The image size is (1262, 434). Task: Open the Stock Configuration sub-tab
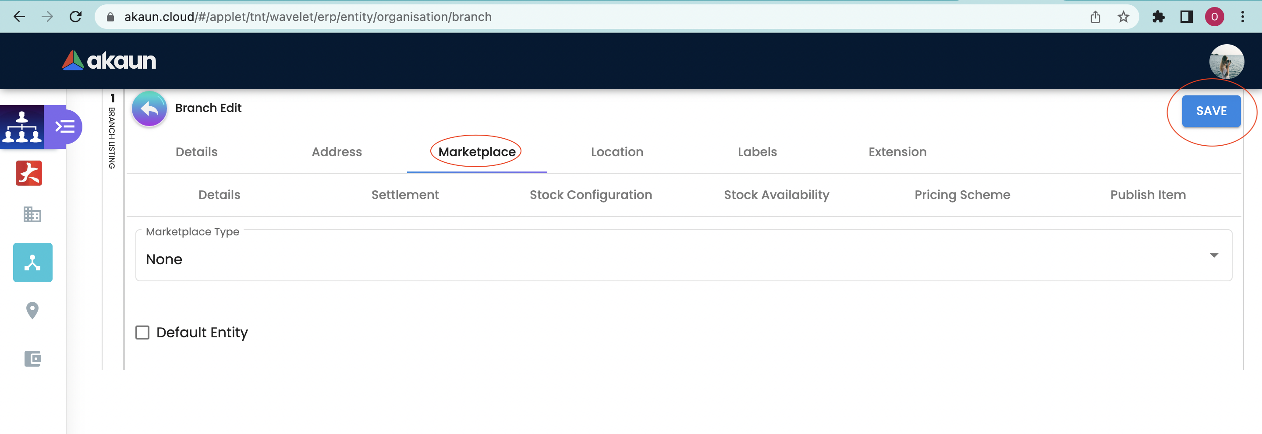tap(590, 195)
